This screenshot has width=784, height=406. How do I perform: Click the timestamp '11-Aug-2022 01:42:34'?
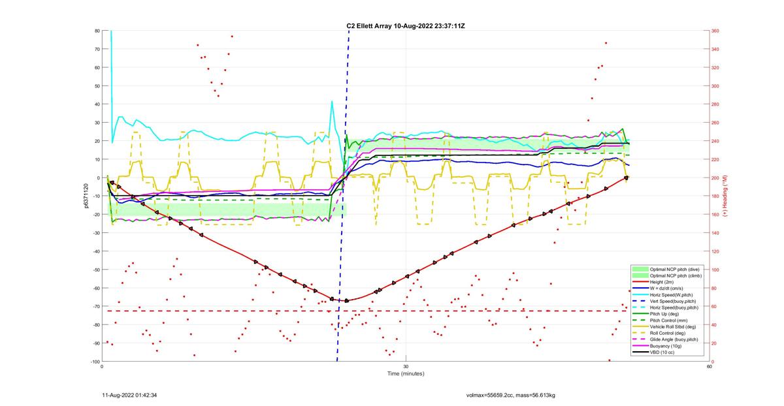coord(129,395)
